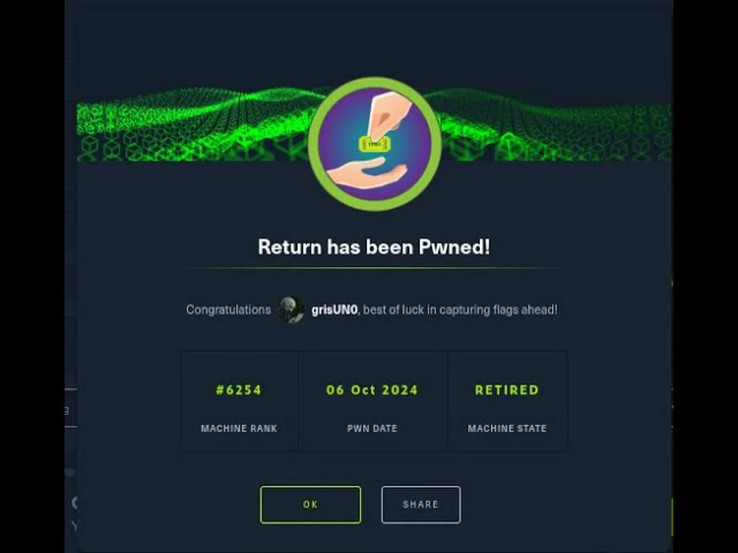Image resolution: width=738 pixels, height=553 pixels.
Task: Click the yellow ticket in the machine avatar
Action: [x=375, y=143]
